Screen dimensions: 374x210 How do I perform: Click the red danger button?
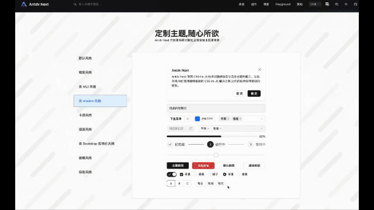[203, 166]
